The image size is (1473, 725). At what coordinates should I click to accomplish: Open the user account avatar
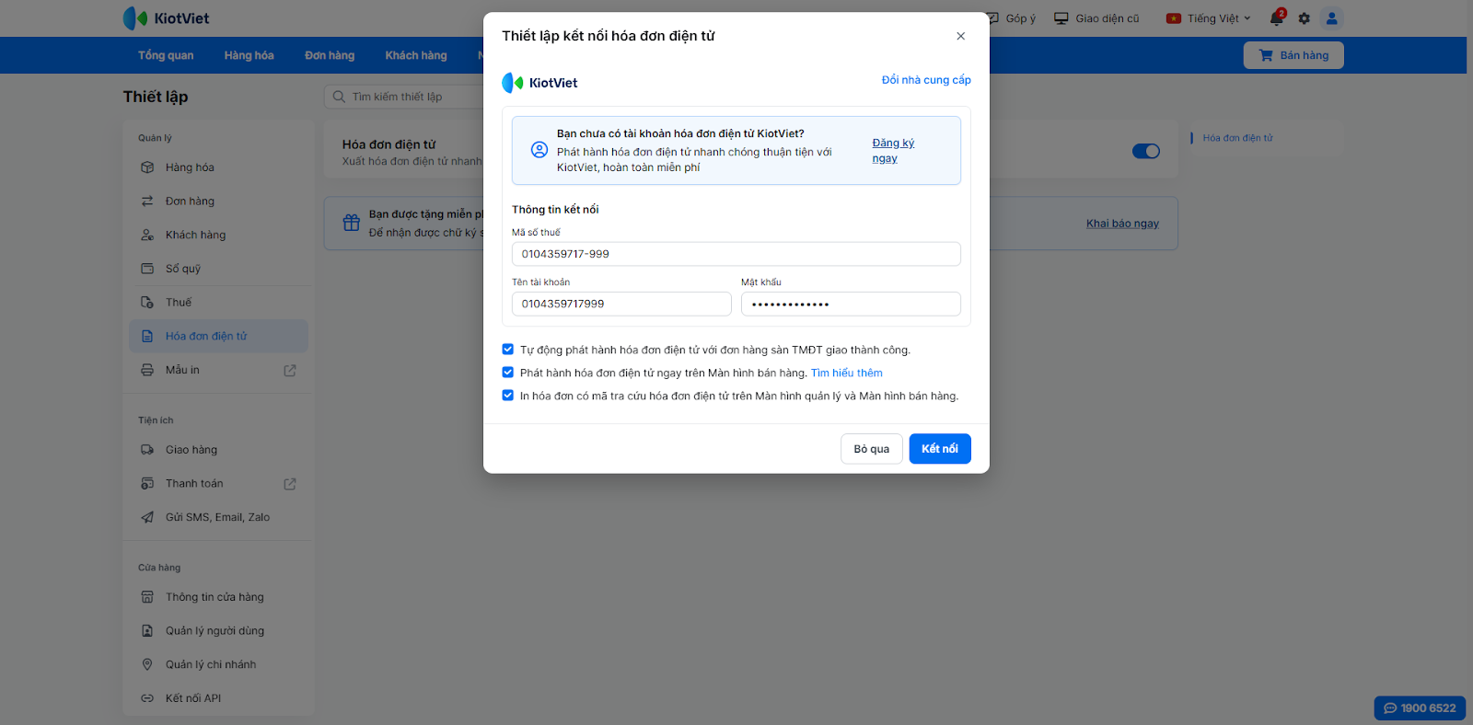point(1331,18)
